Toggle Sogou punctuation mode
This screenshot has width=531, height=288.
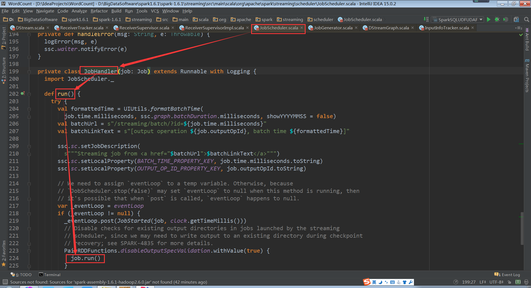coord(386,282)
